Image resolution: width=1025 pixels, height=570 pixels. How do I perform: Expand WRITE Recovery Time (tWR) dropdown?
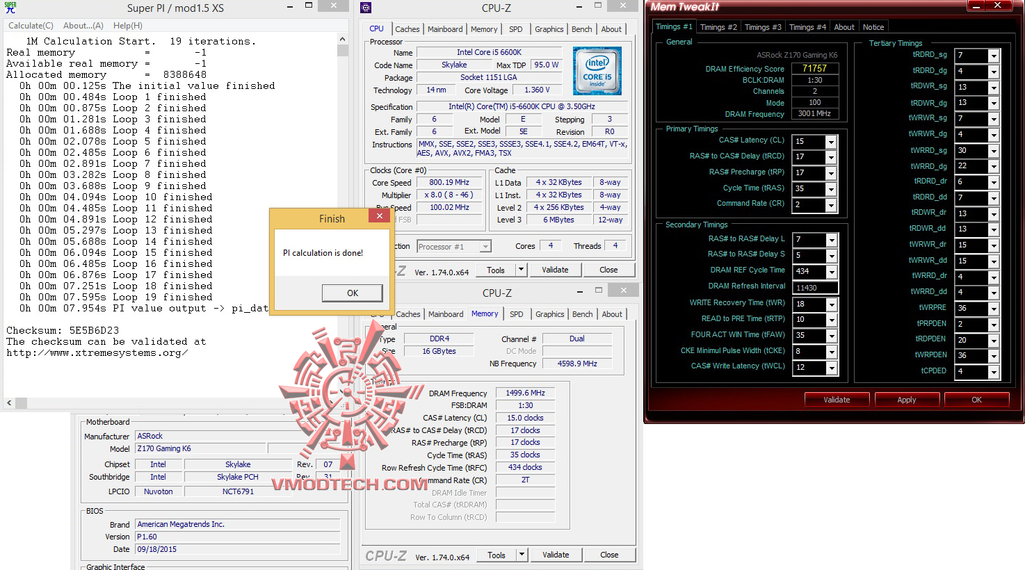[831, 305]
